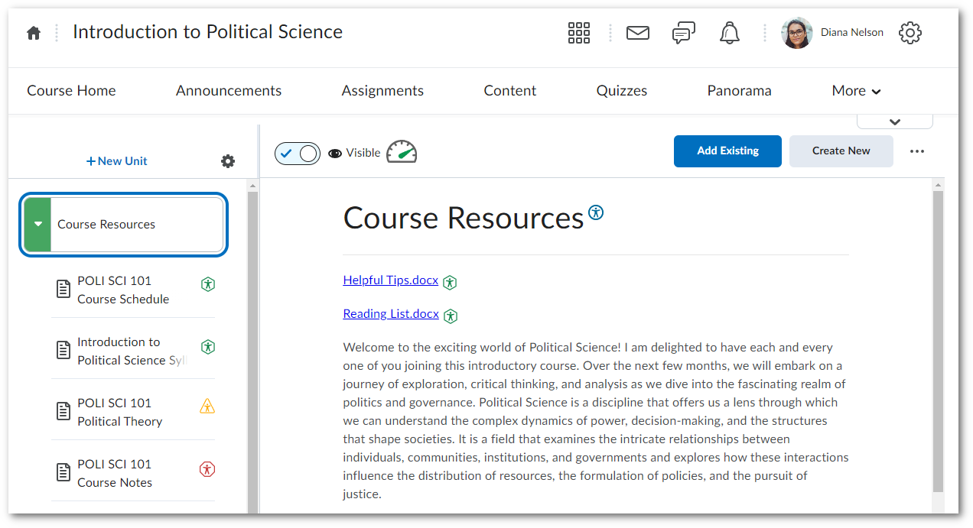Click the accessibility gauge meter icon
Viewport: 973px width, 528px height.
coord(402,152)
